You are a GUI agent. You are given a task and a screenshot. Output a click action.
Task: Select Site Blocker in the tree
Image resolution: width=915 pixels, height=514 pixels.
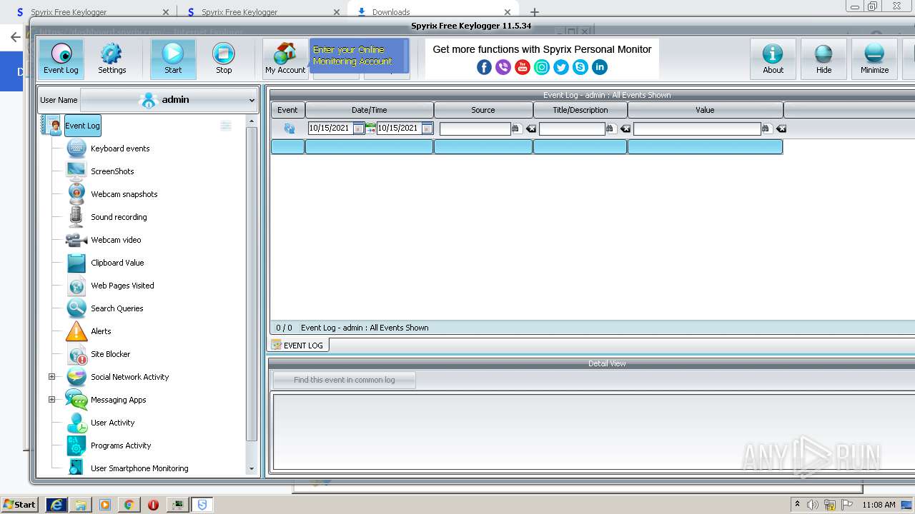click(110, 354)
